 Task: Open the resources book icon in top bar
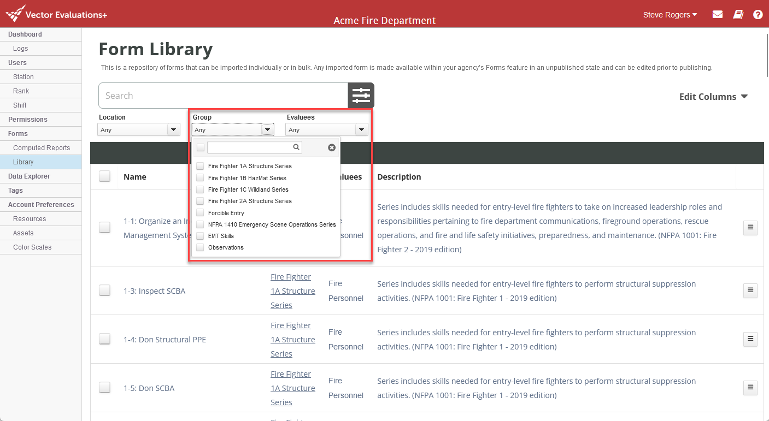[738, 14]
